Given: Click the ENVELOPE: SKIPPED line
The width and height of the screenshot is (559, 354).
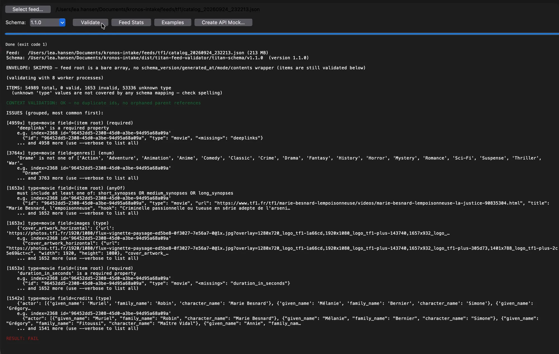Looking at the screenshot, I should (186, 68).
